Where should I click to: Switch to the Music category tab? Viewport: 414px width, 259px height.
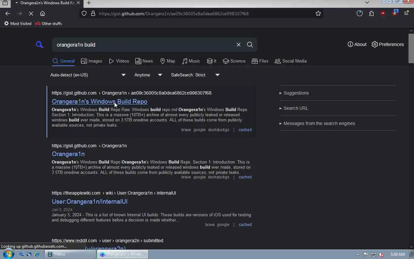coord(191,61)
